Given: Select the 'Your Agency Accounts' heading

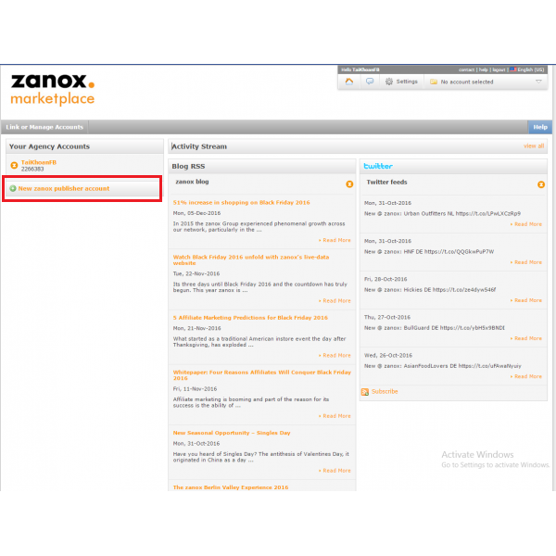Looking at the screenshot, I should coord(49,146).
